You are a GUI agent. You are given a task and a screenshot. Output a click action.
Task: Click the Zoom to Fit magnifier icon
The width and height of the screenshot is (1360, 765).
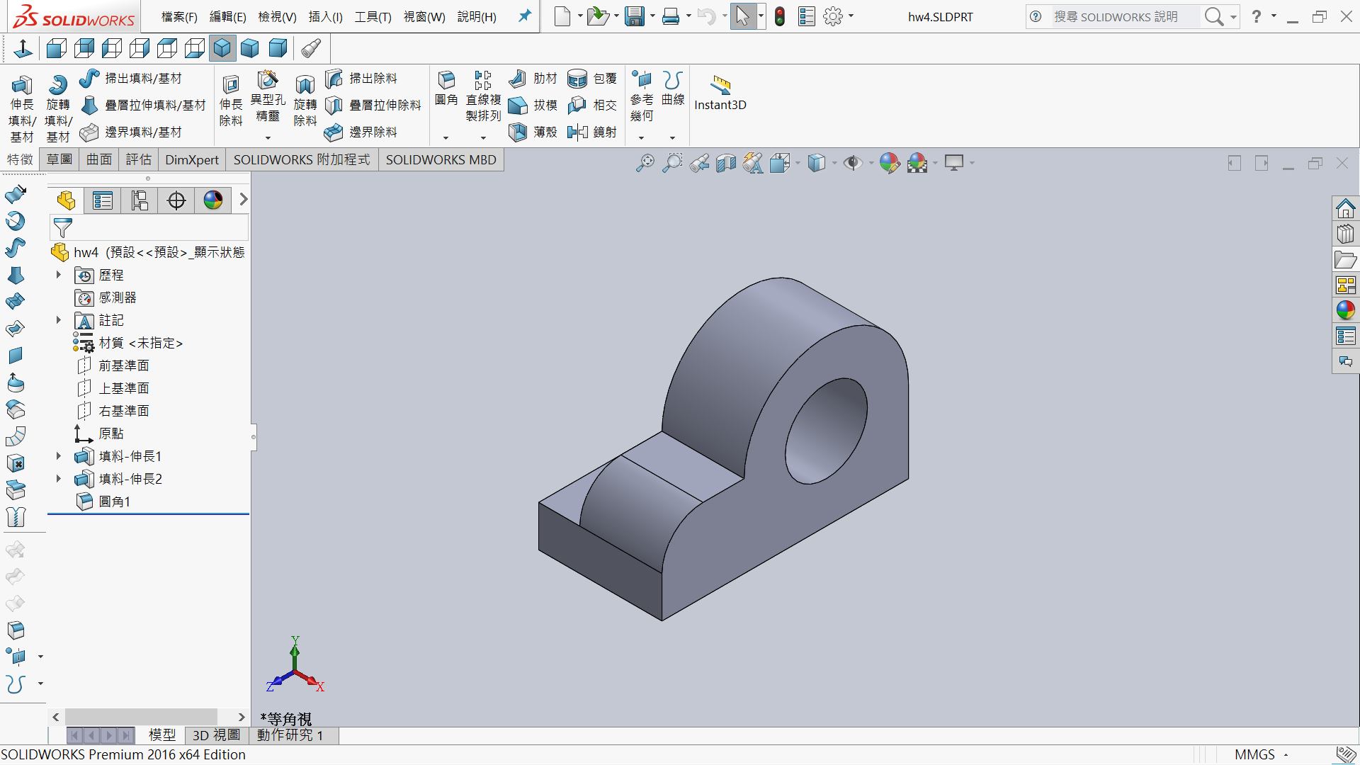[645, 163]
